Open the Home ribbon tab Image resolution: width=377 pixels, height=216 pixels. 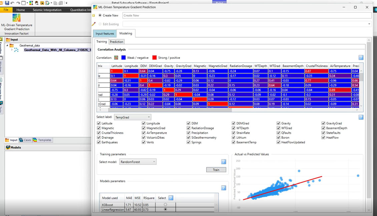click(21, 10)
